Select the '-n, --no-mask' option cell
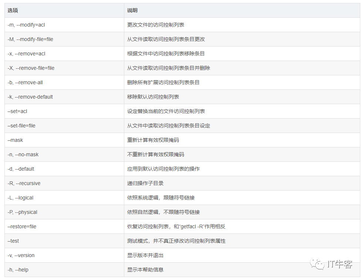Screen dimensions: 364x280 (x=64, y=154)
